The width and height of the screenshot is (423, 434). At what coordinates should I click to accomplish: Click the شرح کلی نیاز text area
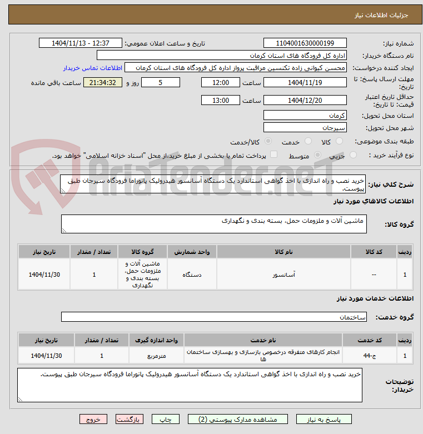pos(212,184)
